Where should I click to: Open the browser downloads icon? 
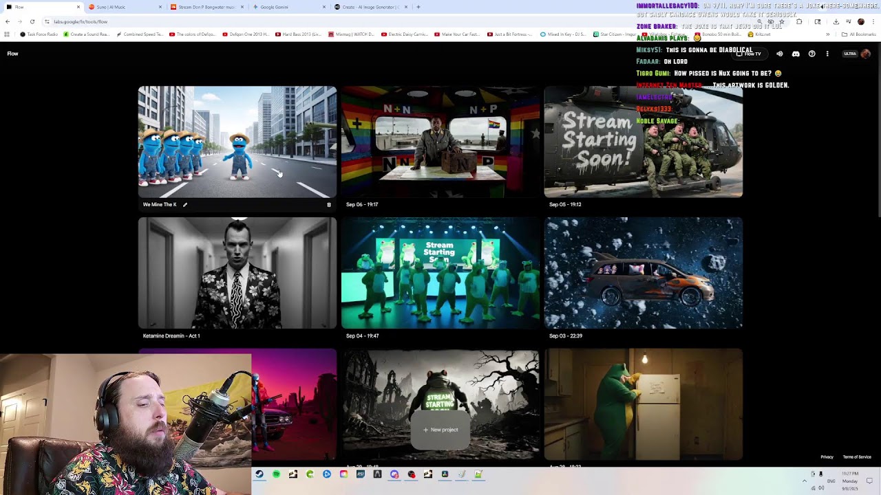tap(836, 21)
